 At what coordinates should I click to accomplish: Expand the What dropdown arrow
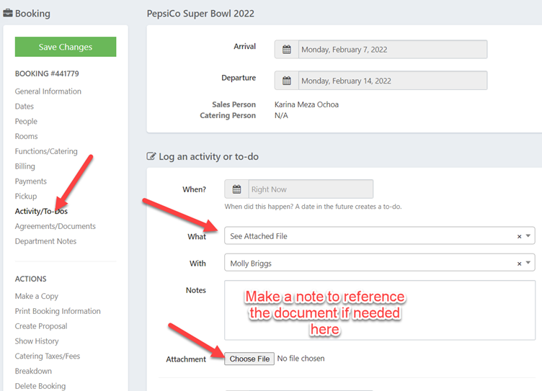[x=528, y=236]
